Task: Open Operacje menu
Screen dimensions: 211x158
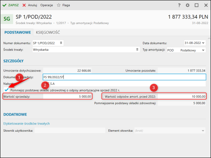Action: click(x=46, y=5)
